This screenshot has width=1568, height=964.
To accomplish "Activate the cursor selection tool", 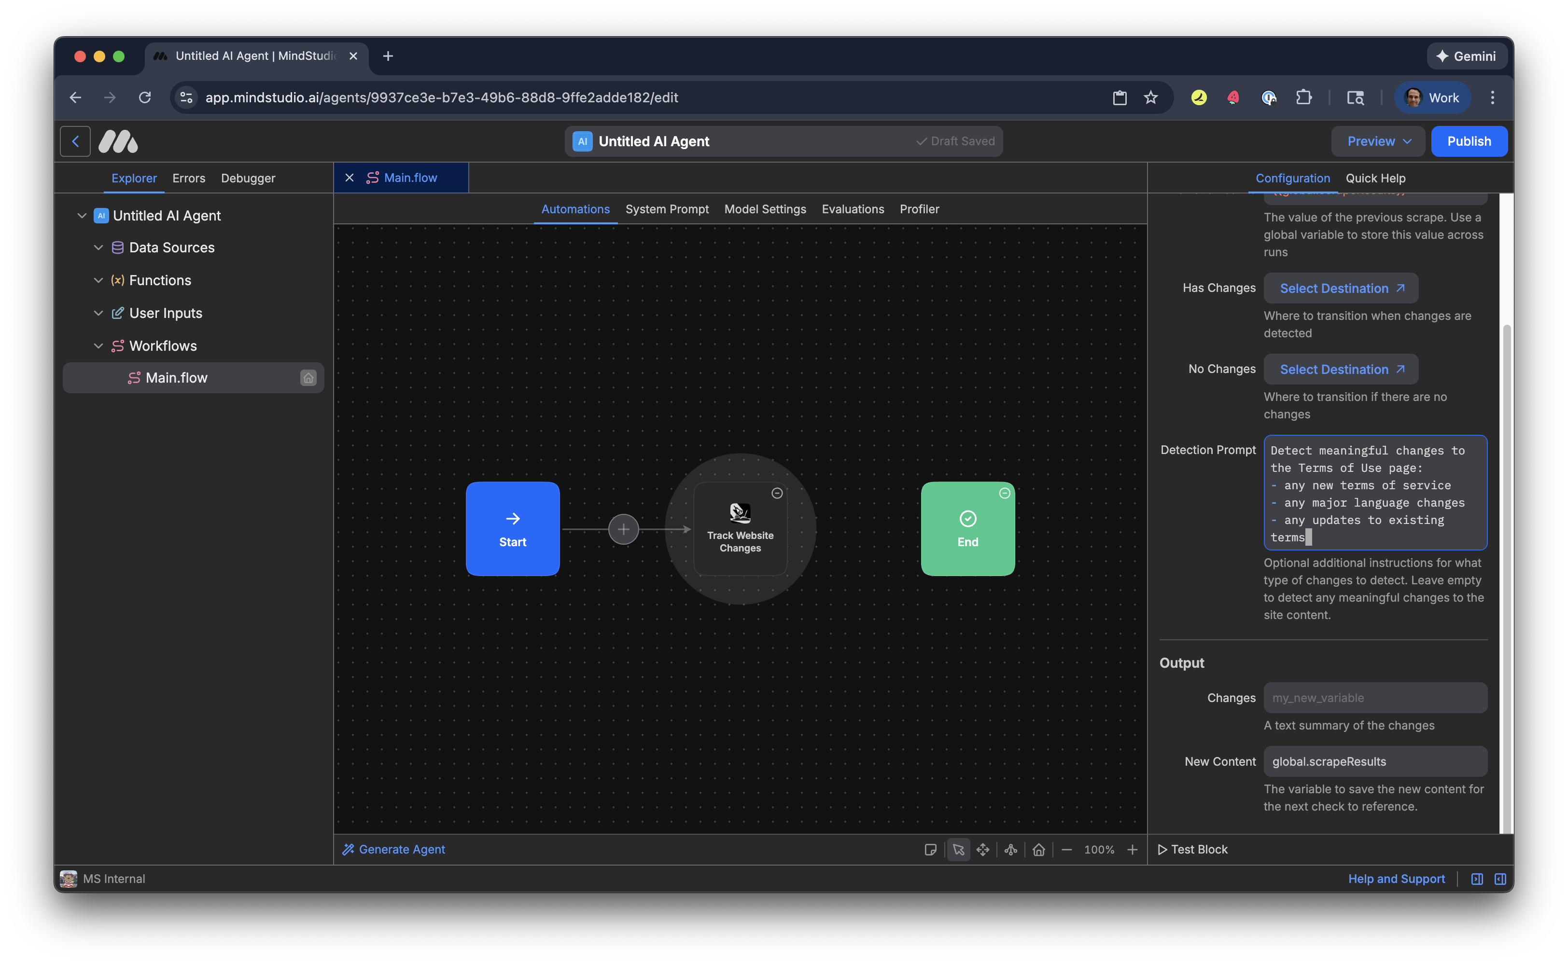I will (x=959, y=849).
